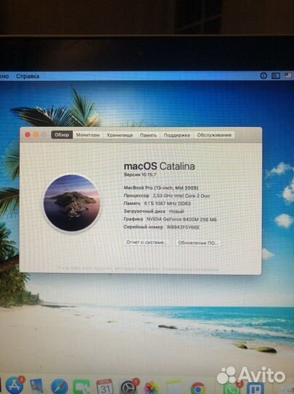Click the serial number W8942F5Y66E
This screenshot has height=394, width=294.
[x=183, y=228]
